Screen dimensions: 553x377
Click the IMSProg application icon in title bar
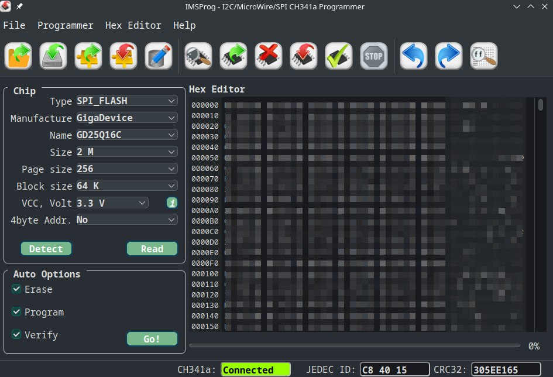coord(6,6)
